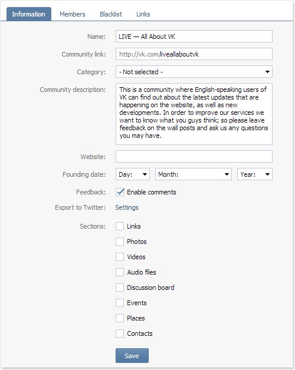Click into the Community description textarea
The image size is (295, 370).
[x=194, y=114]
